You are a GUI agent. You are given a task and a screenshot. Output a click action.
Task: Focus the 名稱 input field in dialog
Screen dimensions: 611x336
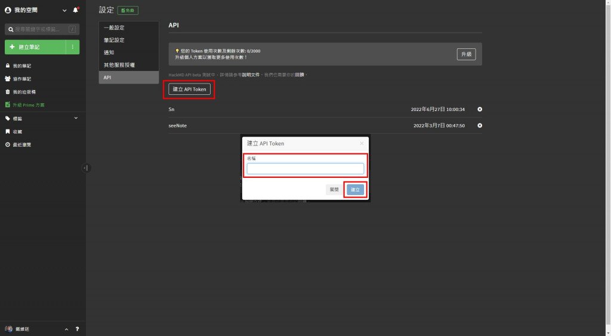click(305, 169)
